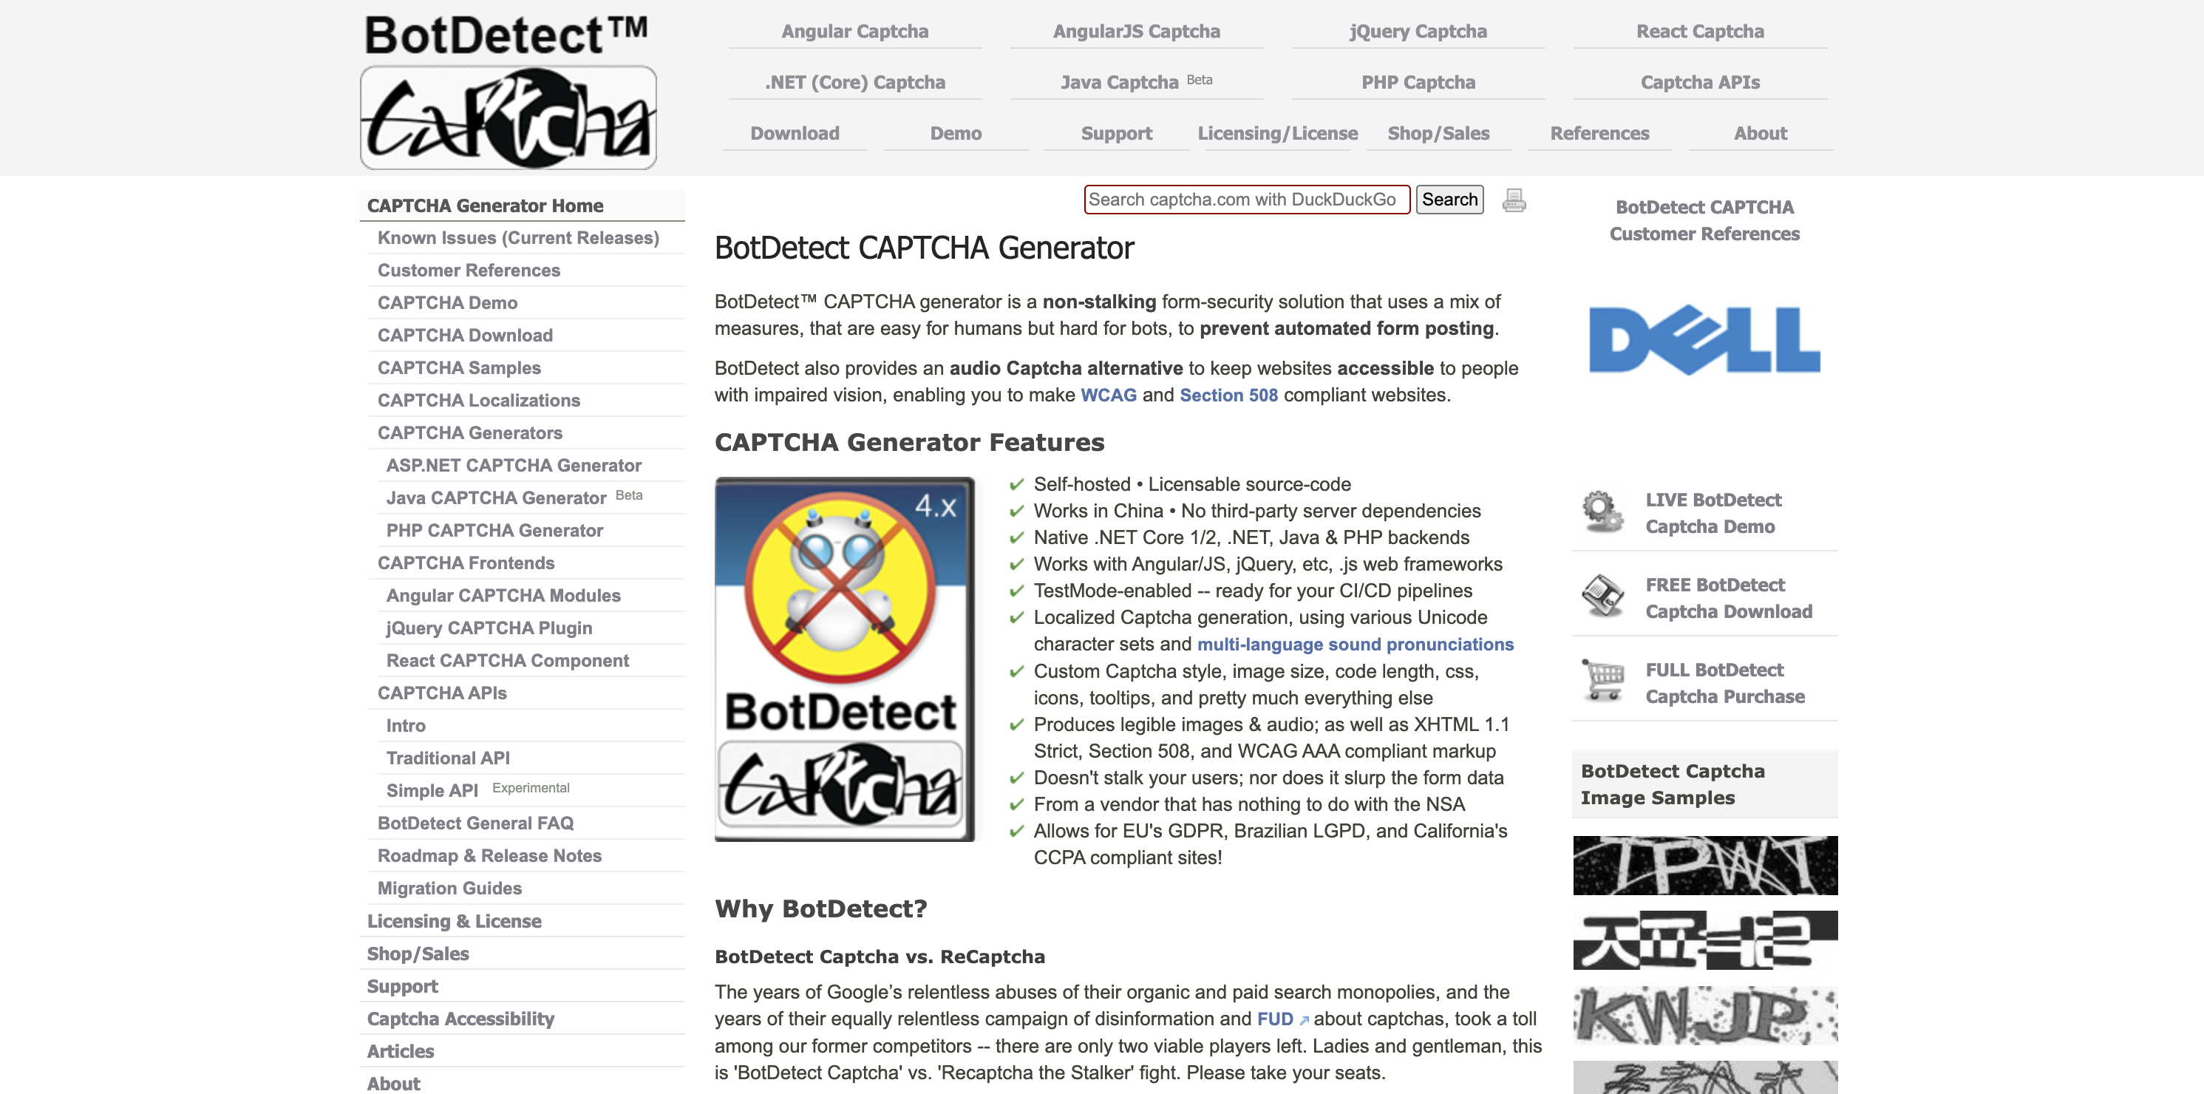Click the TPWT captcha image sample
Image resolution: width=2204 pixels, height=1094 pixels.
[x=1704, y=865]
